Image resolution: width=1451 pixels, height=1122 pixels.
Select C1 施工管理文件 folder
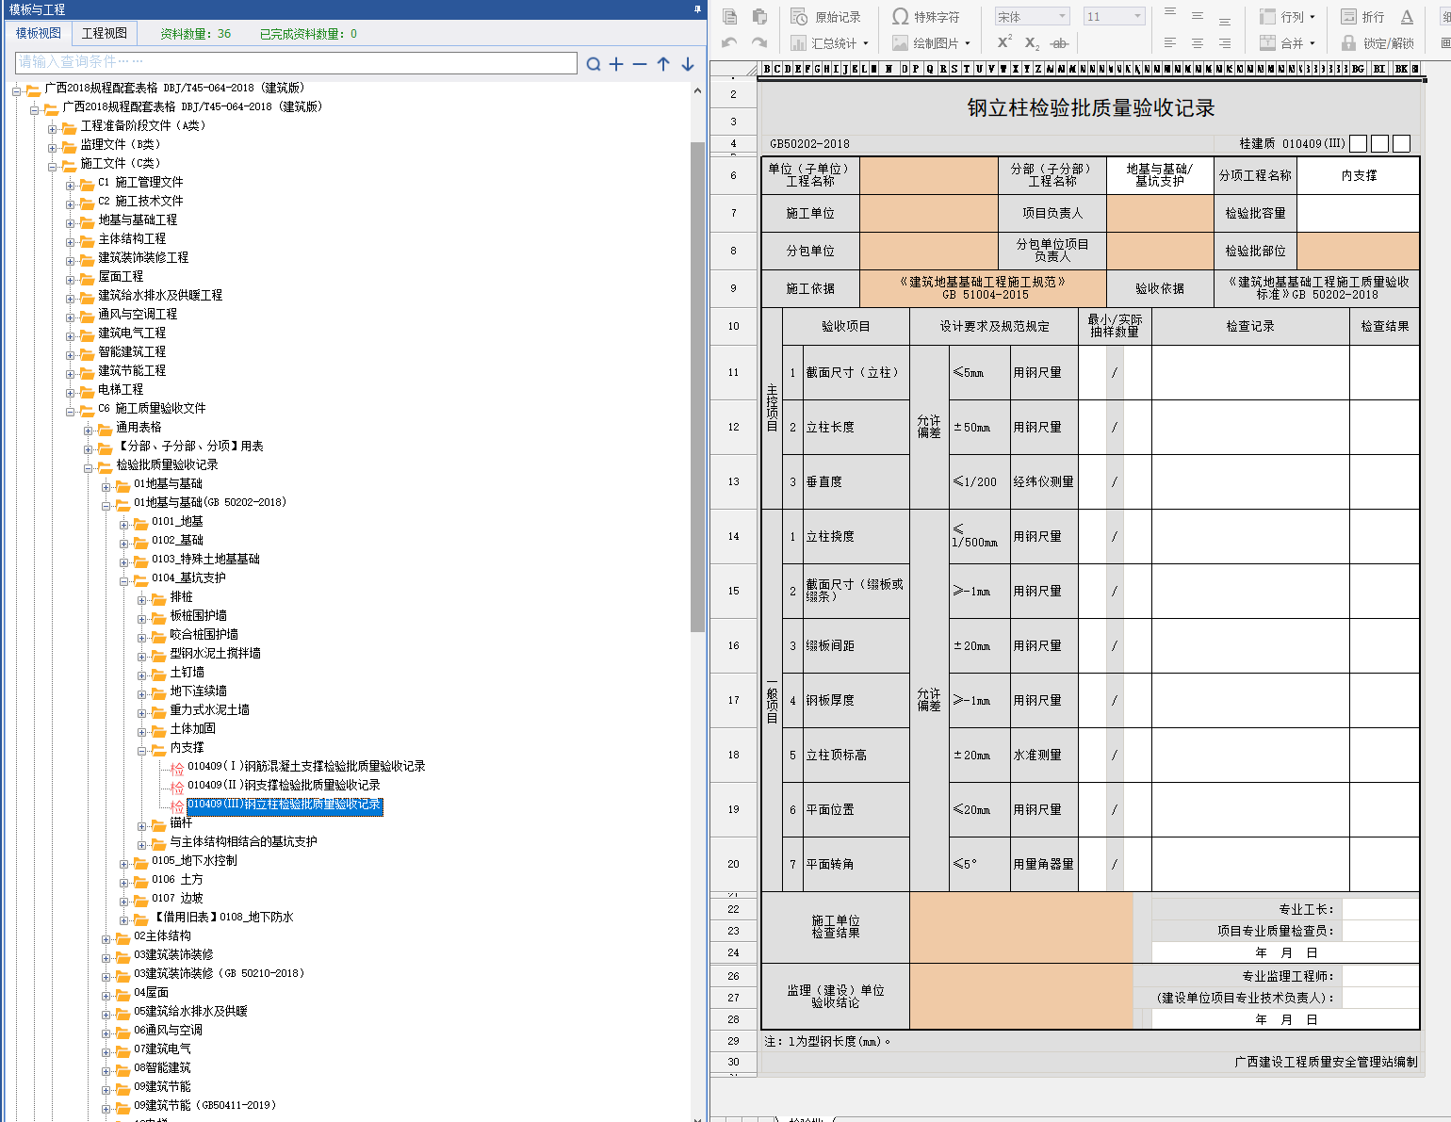140,182
